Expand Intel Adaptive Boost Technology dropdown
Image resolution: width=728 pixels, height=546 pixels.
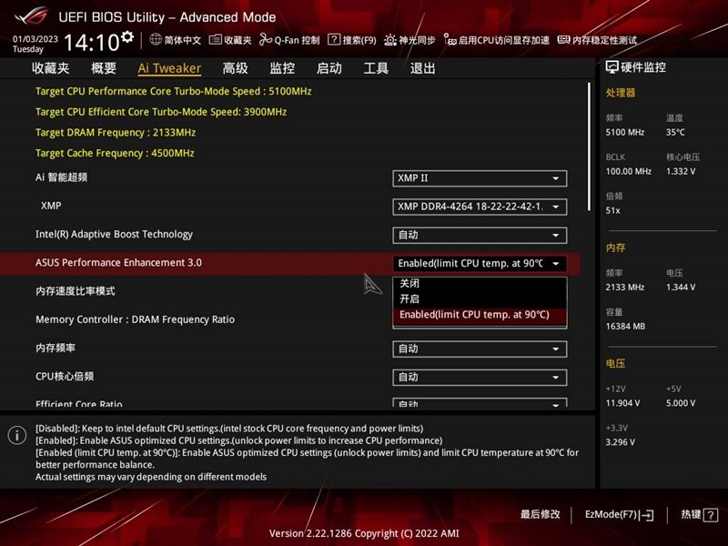click(480, 235)
